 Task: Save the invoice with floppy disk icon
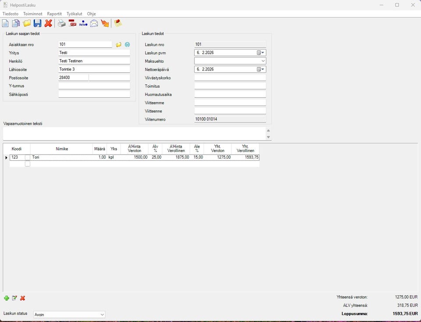37,23
